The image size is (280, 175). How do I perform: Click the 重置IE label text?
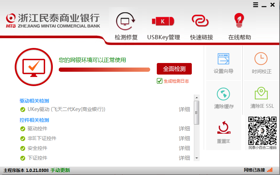click(223, 141)
